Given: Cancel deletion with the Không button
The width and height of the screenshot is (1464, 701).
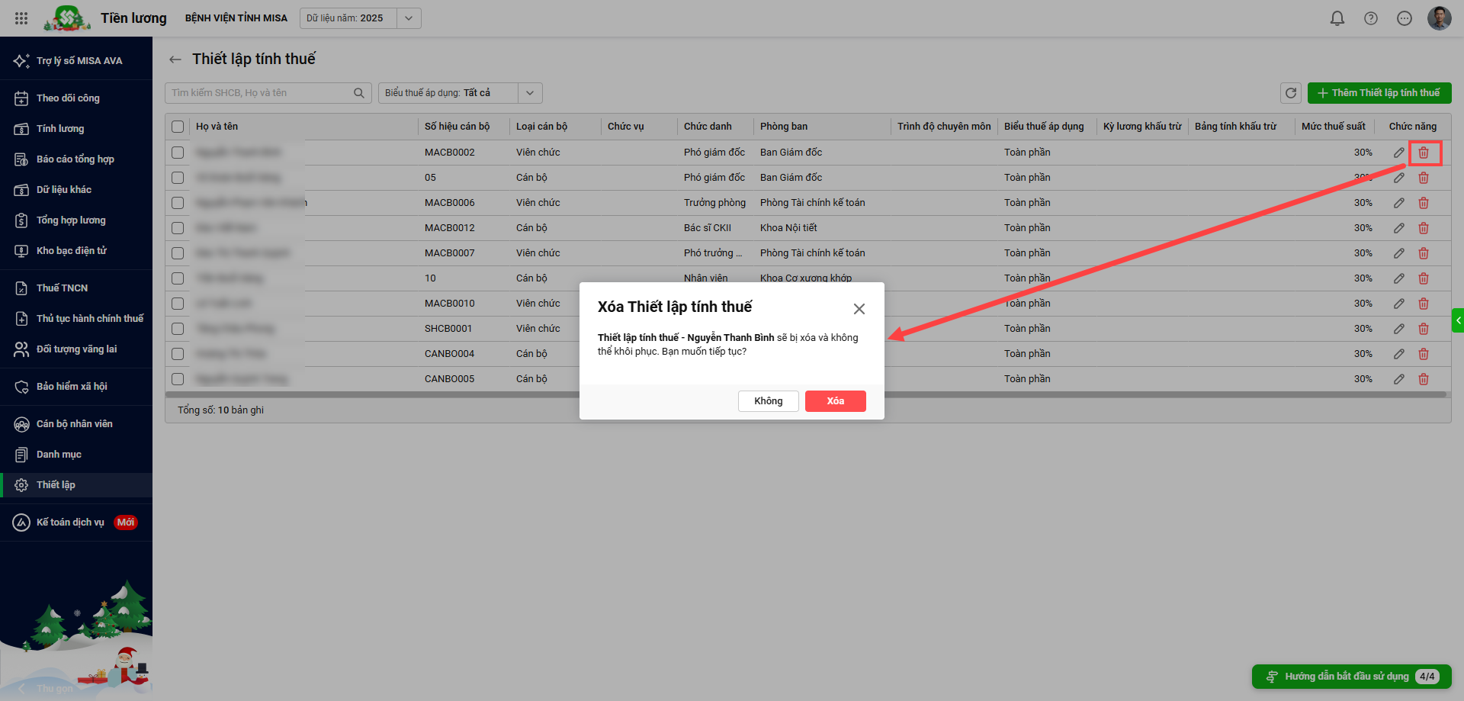Looking at the screenshot, I should click(768, 401).
